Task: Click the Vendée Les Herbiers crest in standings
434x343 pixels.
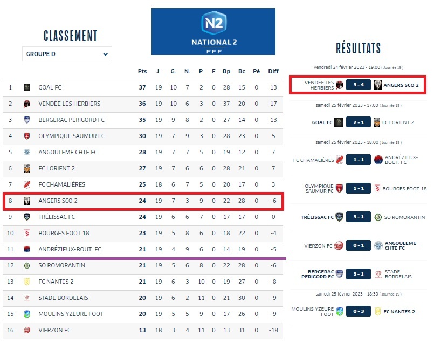Action: 27,104
